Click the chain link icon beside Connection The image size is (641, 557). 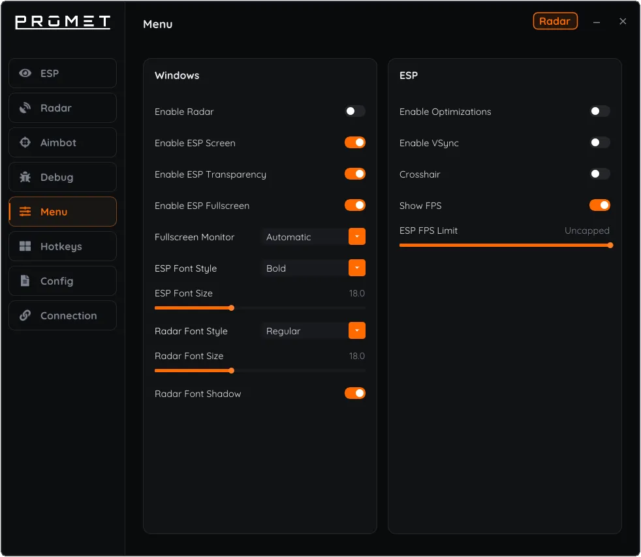click(x=25, y=315)
